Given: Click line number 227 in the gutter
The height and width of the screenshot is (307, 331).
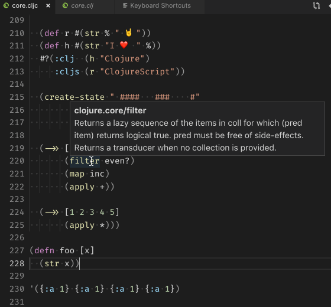Looking at the screenshot, I should 17,251.
